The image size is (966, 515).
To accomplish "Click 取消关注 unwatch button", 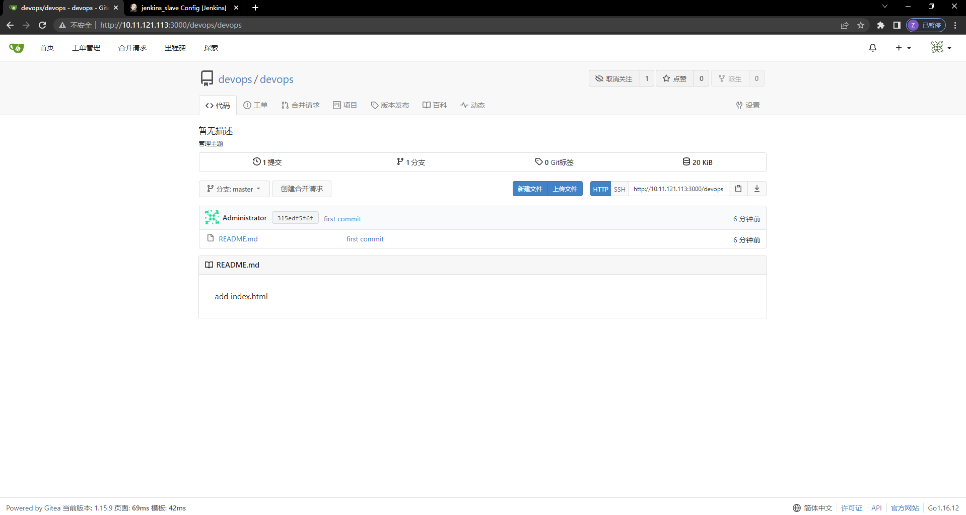I will [x=614, y=78].
